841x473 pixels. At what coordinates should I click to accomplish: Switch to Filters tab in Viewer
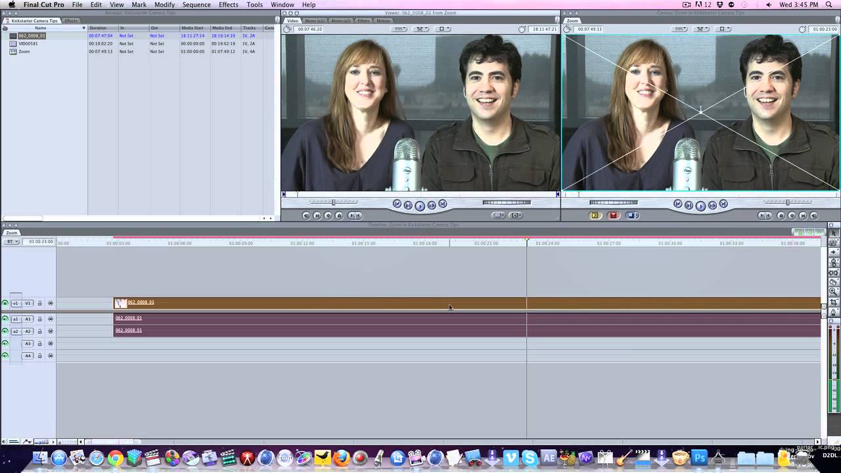(x=363, y=20)
